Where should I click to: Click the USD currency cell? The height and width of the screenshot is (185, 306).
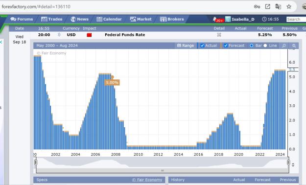pos(71,35)
